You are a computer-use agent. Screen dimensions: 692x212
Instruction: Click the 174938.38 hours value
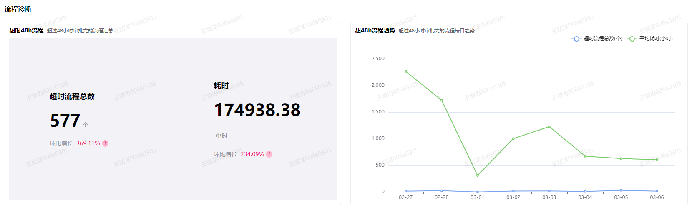click(x=257, y=110)
